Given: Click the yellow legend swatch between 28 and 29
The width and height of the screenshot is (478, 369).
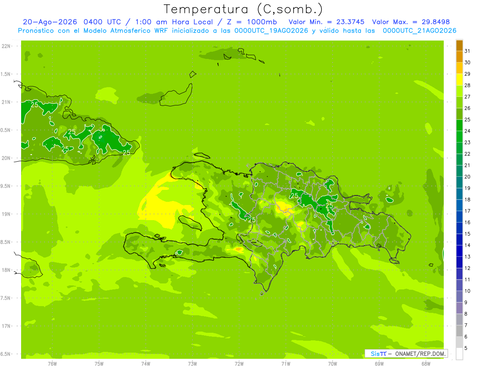Looking at the screenshot, I should (459, 80).
